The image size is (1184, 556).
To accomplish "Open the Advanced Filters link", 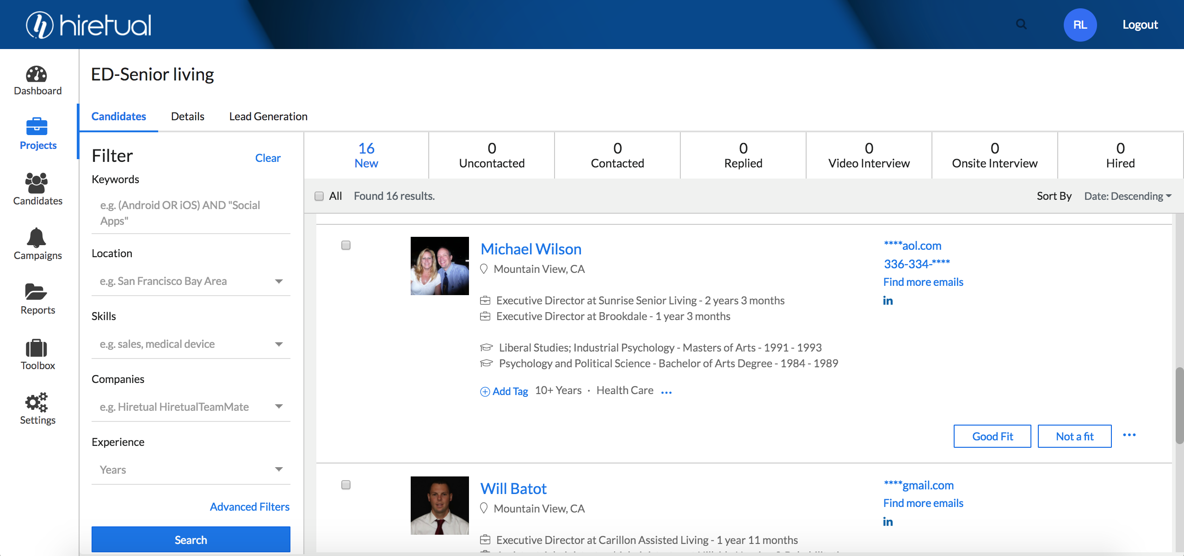I will tap(250, 507).
